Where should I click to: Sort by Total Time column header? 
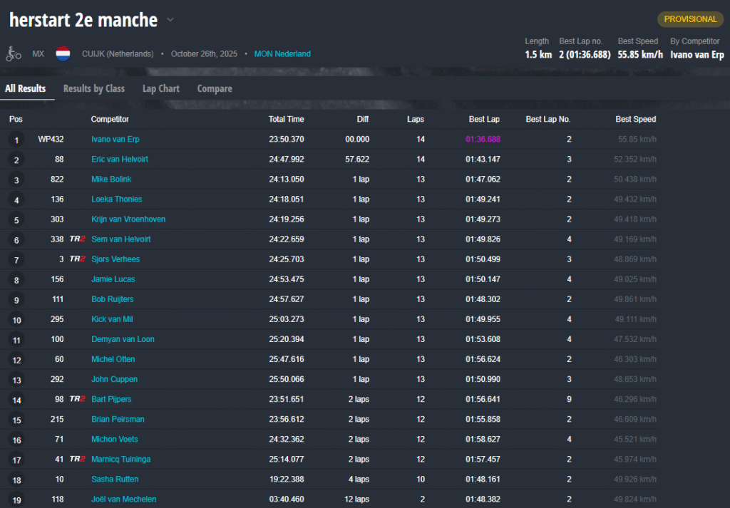[x=286, y=119]
